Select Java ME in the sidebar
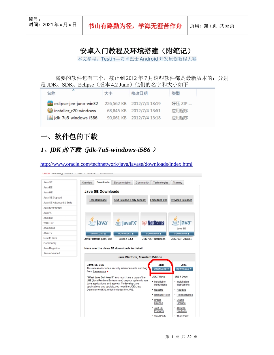The height and width of the screenshot is (355, 274). (x=59, y=193)
